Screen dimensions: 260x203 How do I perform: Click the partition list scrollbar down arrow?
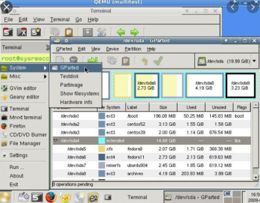pos(255,177)
